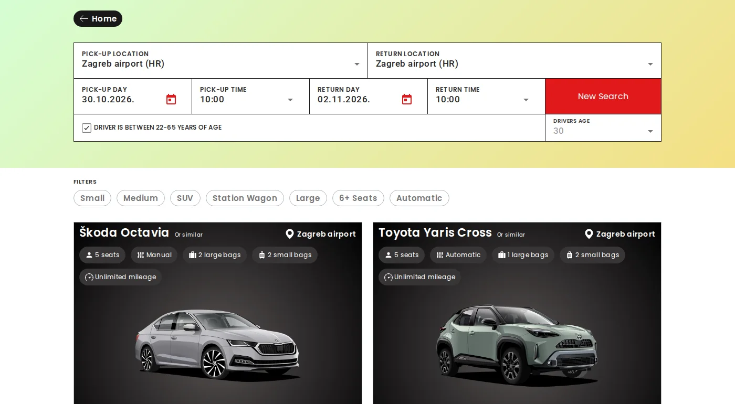Screen dimensions: 735x404
Task: Click the '1 large bags' label on Yaris Cross
Action: (528, 255)
